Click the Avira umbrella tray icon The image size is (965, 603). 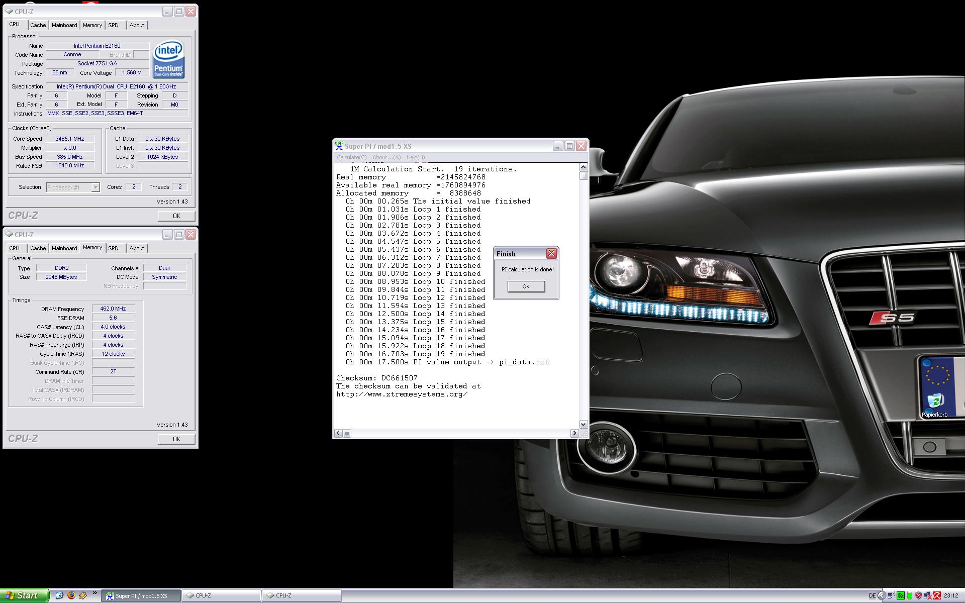click(937, 595)
